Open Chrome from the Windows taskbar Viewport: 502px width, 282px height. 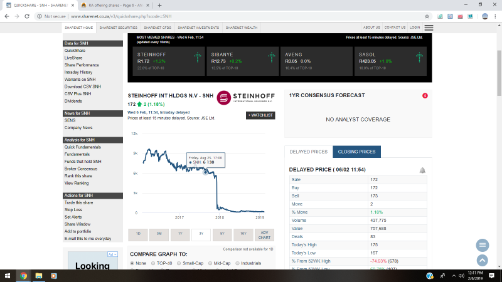pyautogui.click(x=23, y=275)
